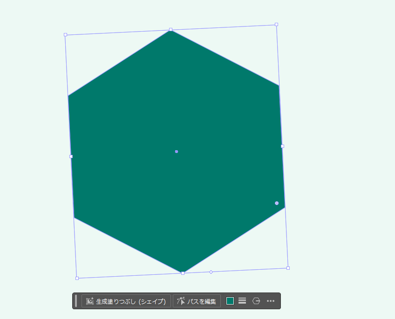Open the teal fill color swatch
The image size is (395, 319).
(230, 301)
